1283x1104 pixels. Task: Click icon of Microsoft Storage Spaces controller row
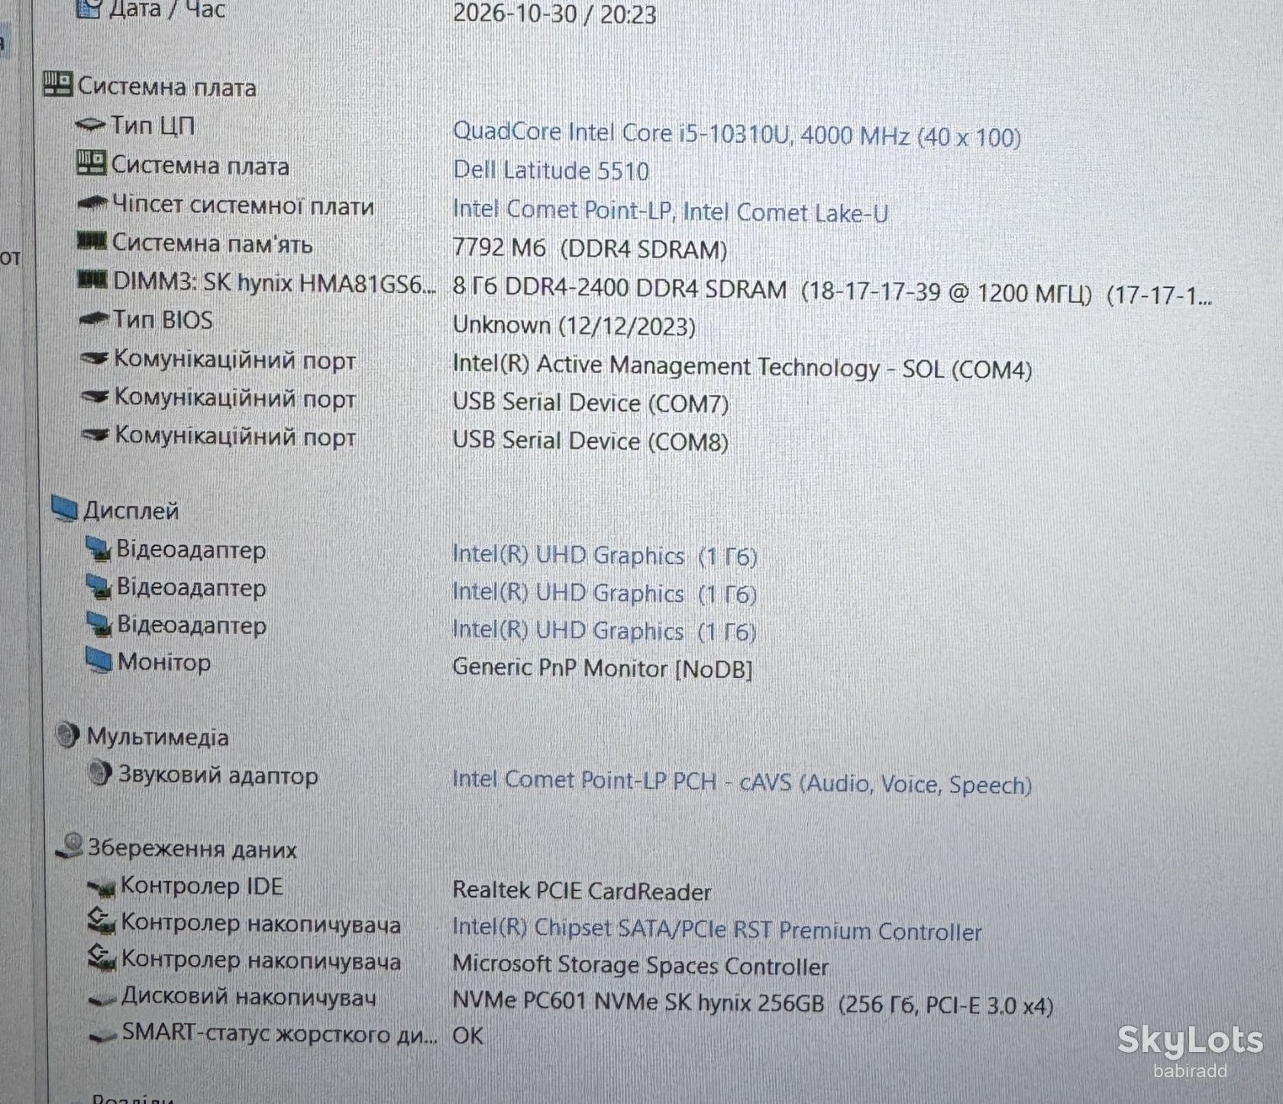point(102,957)
